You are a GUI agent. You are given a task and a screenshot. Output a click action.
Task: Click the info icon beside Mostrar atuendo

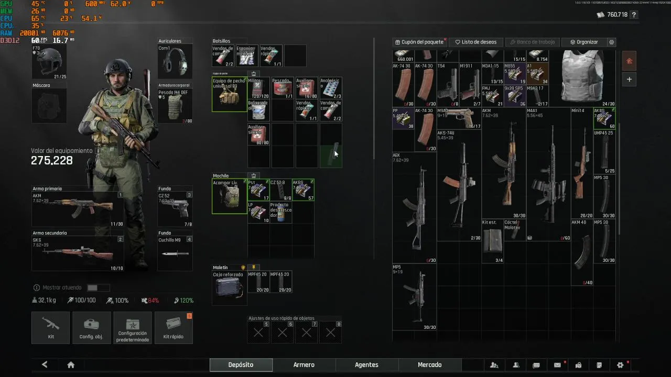37,287
